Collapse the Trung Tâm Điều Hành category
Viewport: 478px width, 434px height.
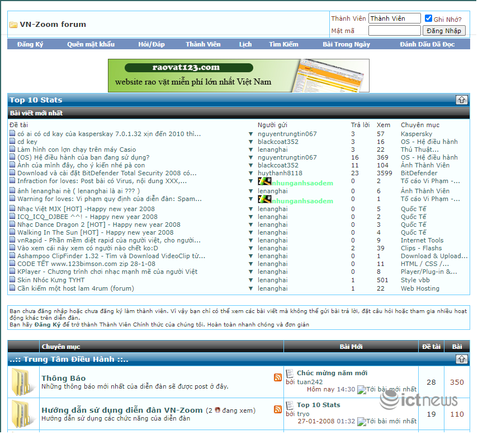462,359
